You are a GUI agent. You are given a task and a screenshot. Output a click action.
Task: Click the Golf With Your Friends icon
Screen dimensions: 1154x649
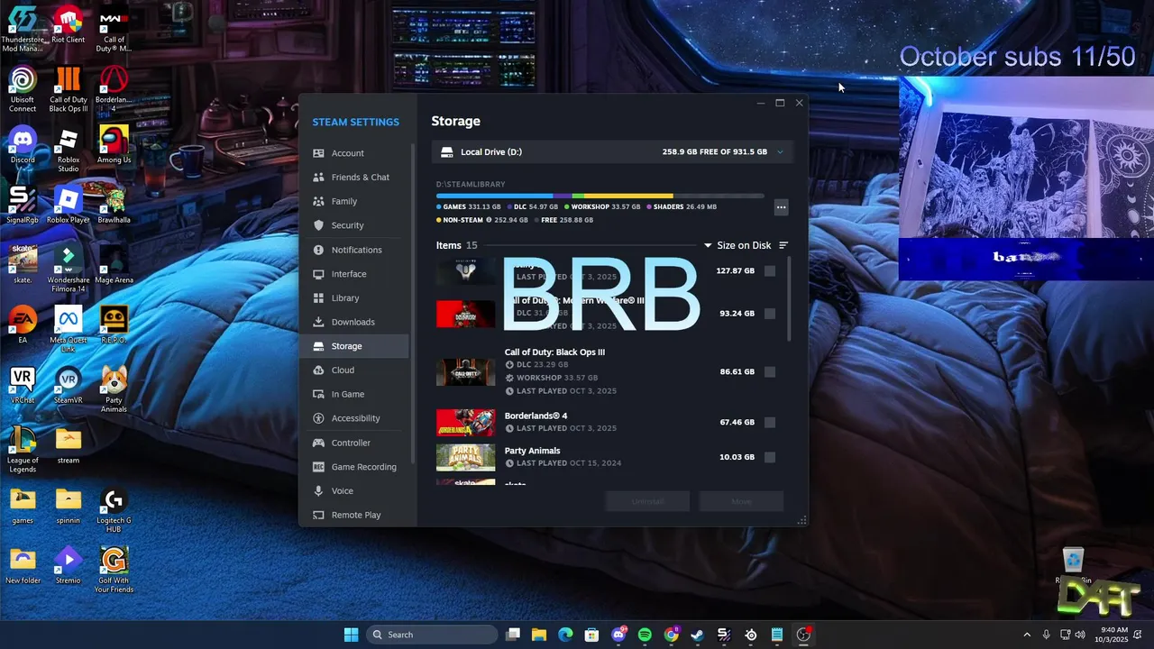click(x=114, y=571)
